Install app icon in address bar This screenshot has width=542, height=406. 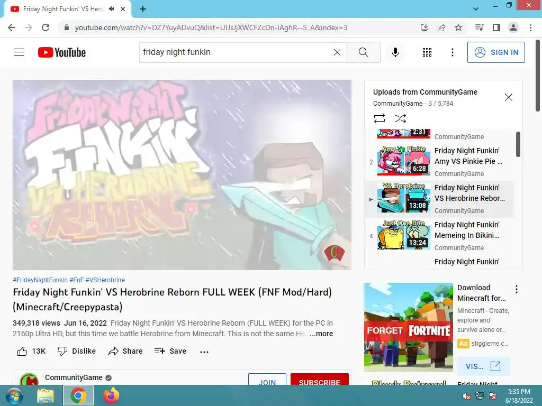pyautogui.click(x=424, y=27)
